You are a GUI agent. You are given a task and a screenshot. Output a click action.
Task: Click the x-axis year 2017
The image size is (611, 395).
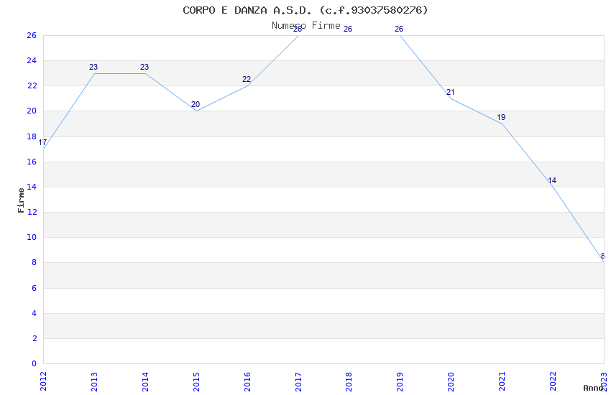298,381
